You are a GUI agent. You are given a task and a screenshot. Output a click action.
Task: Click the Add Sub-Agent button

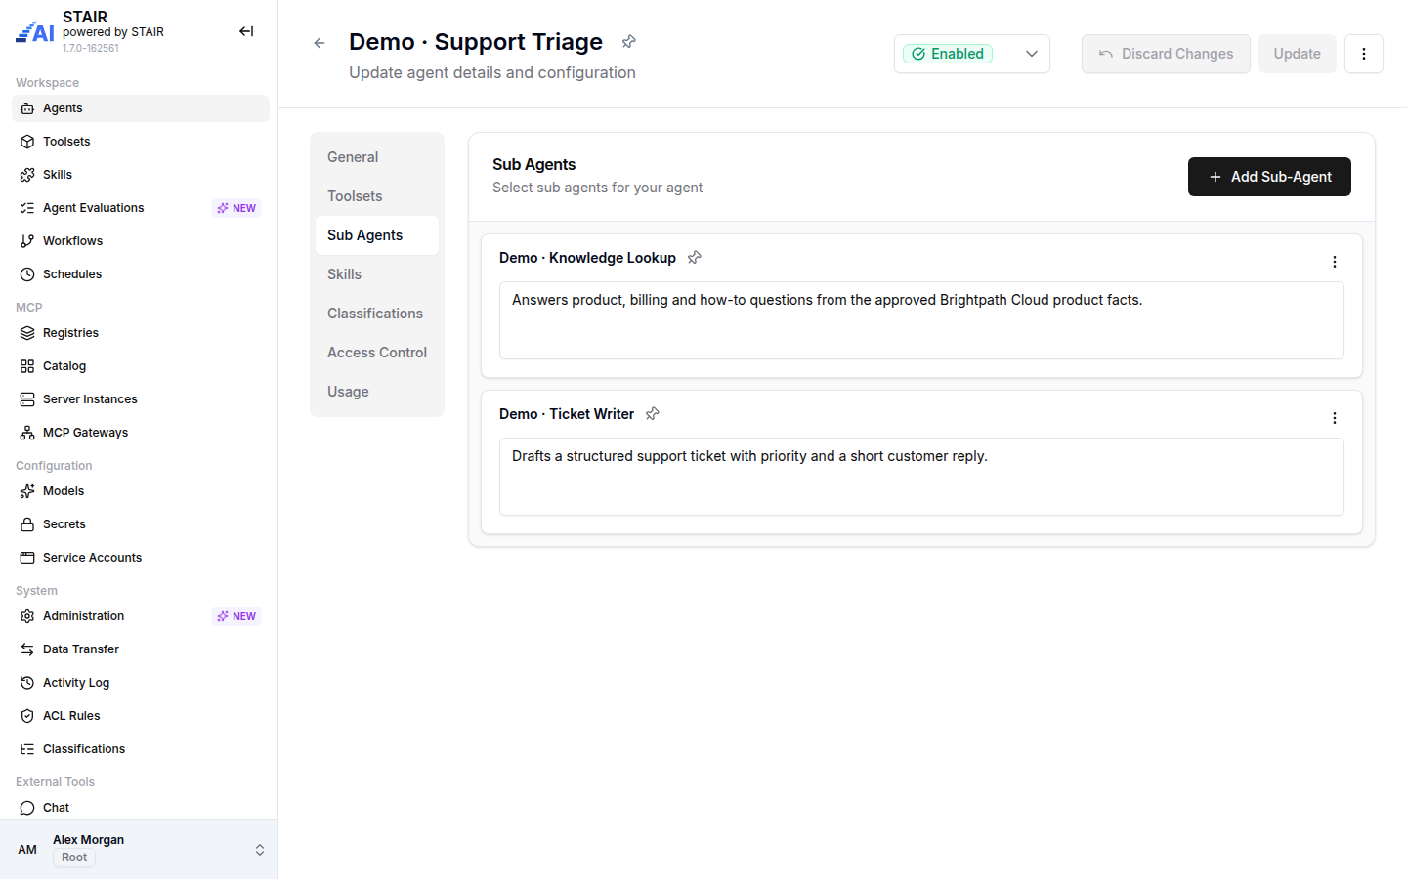click(1269, 177)
